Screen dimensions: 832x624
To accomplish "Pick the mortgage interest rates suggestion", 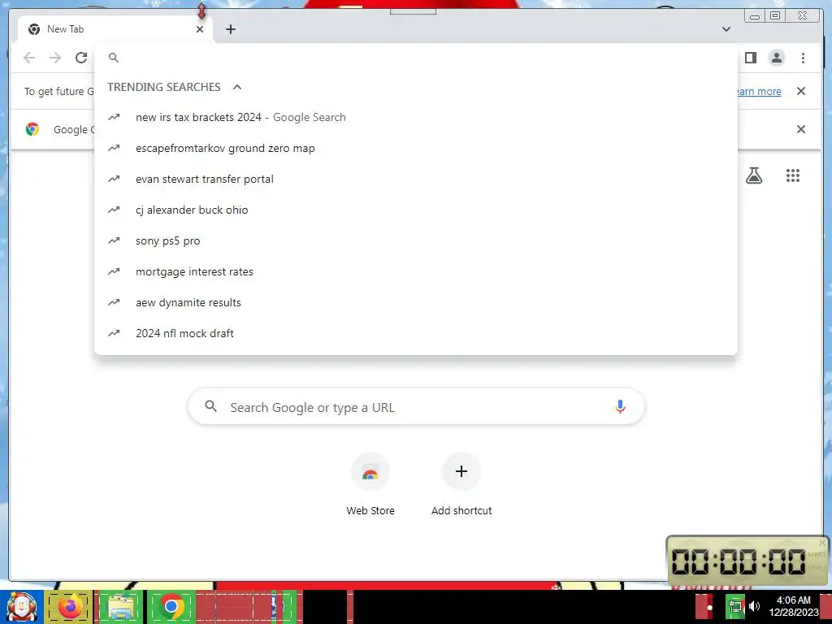I will coord(415,271).
